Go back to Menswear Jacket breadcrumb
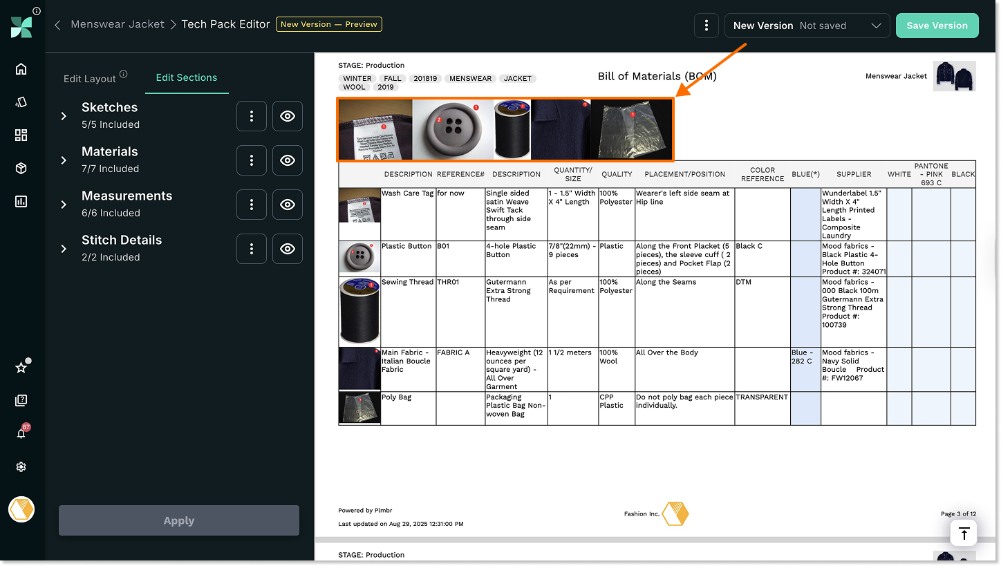Screen dimensions: 1001x566 coord(118,24)
